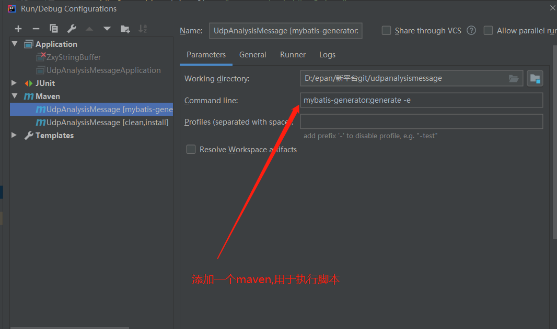This screenshot has width=557, height=329.
Task: Switch to the Parameters tab
Action: pyautogui.click(x=206, y=55)
